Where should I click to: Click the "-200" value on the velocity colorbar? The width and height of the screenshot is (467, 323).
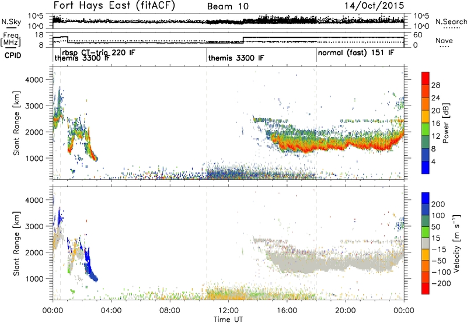point(441,283)
